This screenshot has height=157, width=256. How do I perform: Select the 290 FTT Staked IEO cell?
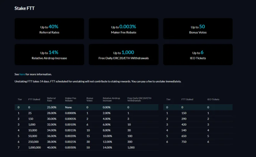coord(184,119)
